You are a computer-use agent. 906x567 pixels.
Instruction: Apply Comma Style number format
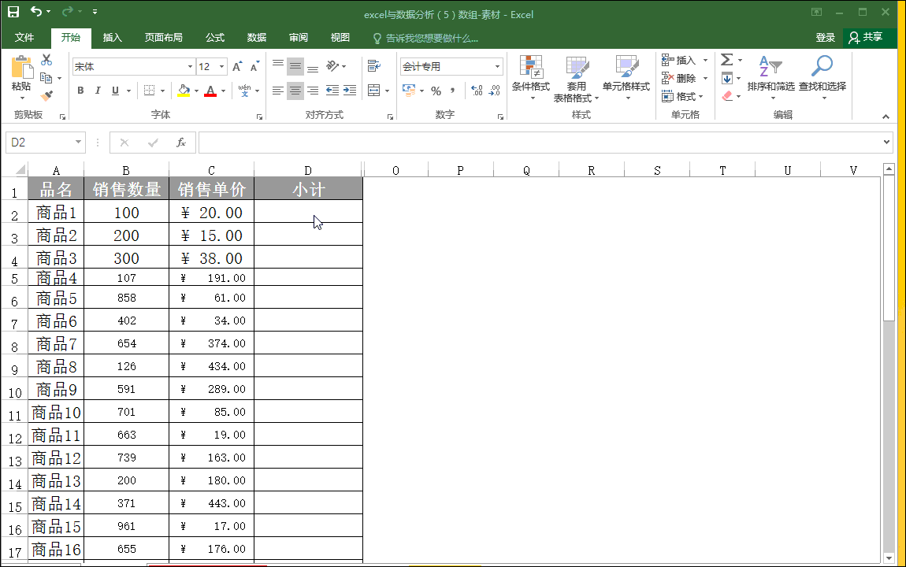(x=452, y=91)
